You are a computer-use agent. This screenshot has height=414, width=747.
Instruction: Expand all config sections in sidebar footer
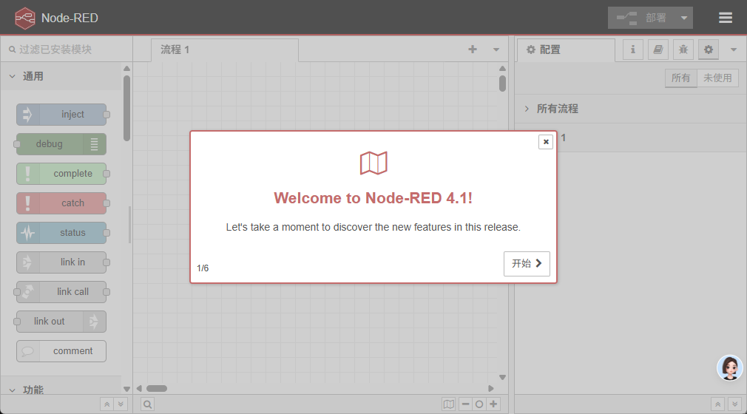tap(734, 404)
